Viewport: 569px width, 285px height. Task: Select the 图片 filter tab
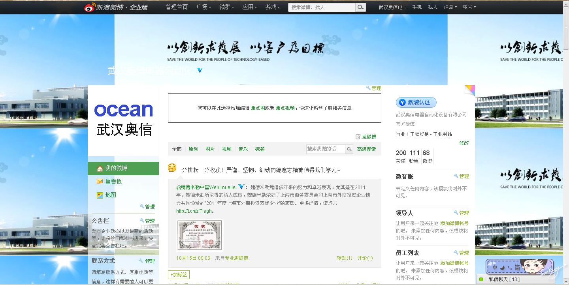click(x=210, y=149)
